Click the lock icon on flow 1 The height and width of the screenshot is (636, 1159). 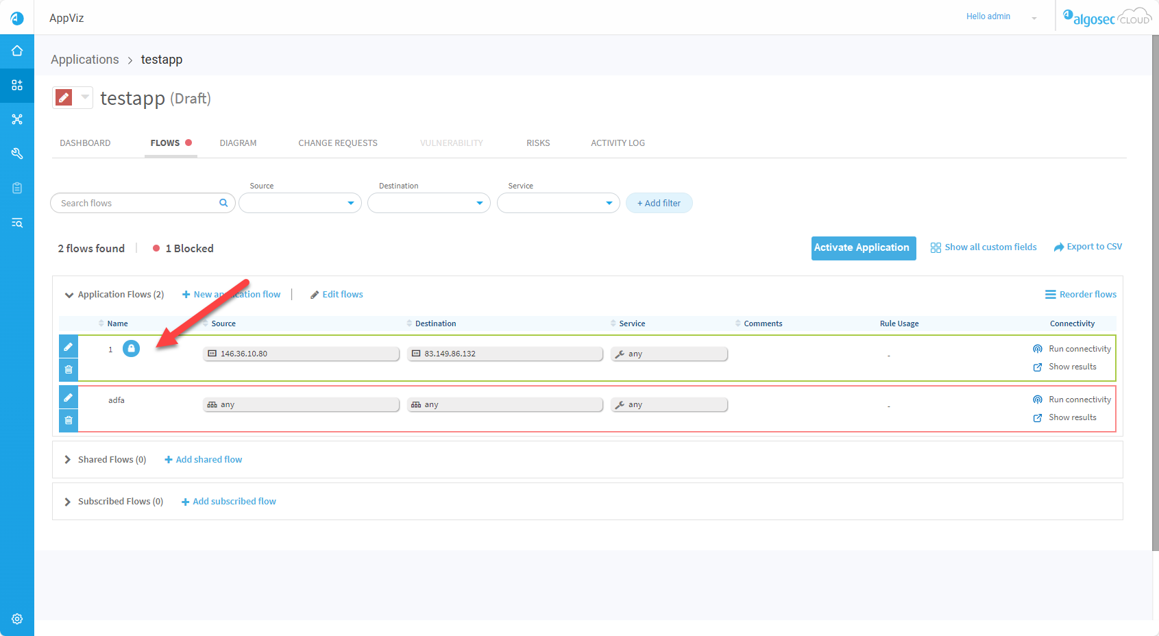click(x=131, y=349)
